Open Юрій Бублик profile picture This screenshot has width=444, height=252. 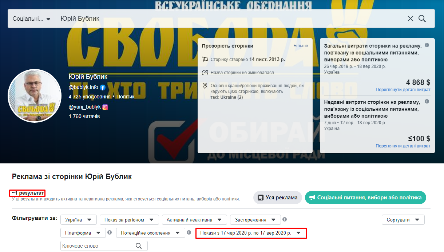click(35, 95)
